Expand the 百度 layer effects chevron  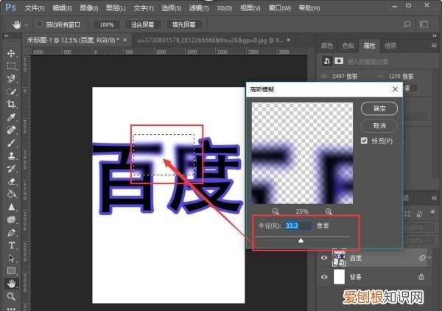(x=429, y=257)
